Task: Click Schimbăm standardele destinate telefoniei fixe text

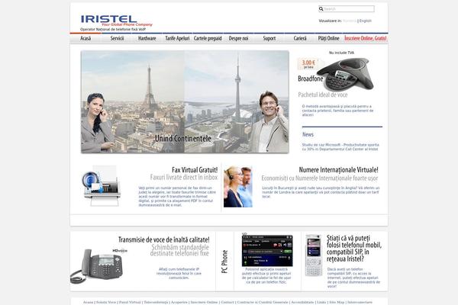Action: point(179,250)
